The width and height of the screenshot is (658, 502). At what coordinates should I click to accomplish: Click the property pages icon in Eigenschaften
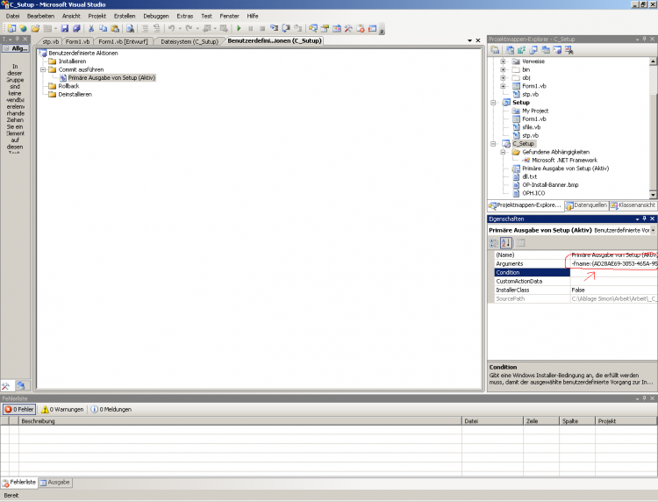click(520, 242)
